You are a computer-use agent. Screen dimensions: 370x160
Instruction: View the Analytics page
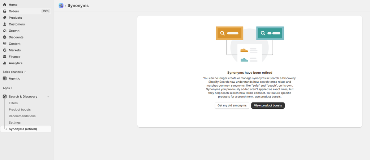(x=26, y=63)
